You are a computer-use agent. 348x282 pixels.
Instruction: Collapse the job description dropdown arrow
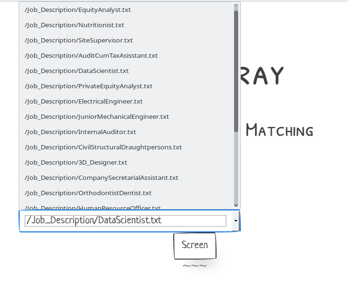coord(235,221)
